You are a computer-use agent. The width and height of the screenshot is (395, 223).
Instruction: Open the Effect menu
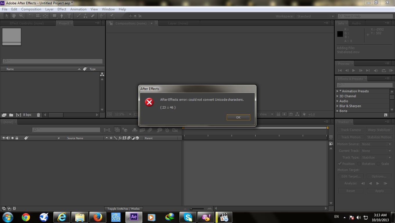pos(62,9)
